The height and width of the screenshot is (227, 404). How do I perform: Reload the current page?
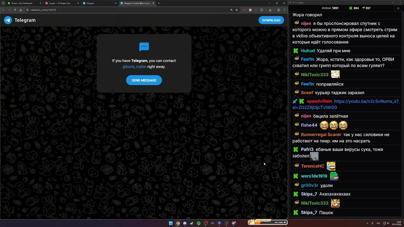15,10
